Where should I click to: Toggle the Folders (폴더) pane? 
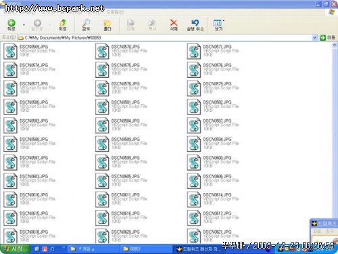(x=107, y=25)
